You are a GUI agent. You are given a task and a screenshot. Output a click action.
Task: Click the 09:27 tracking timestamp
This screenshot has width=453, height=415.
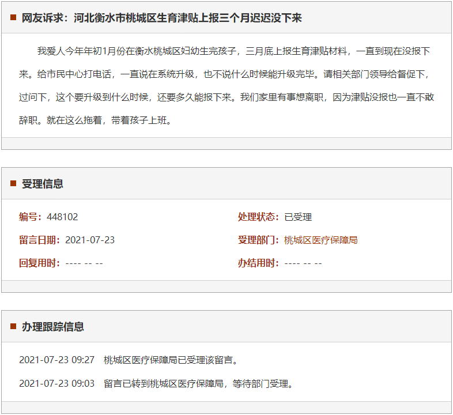[x=56, y=360]
